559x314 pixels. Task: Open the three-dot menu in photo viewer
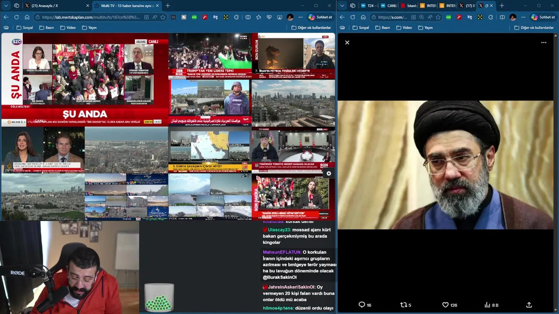pyautogui.click(x=544, y=42)
